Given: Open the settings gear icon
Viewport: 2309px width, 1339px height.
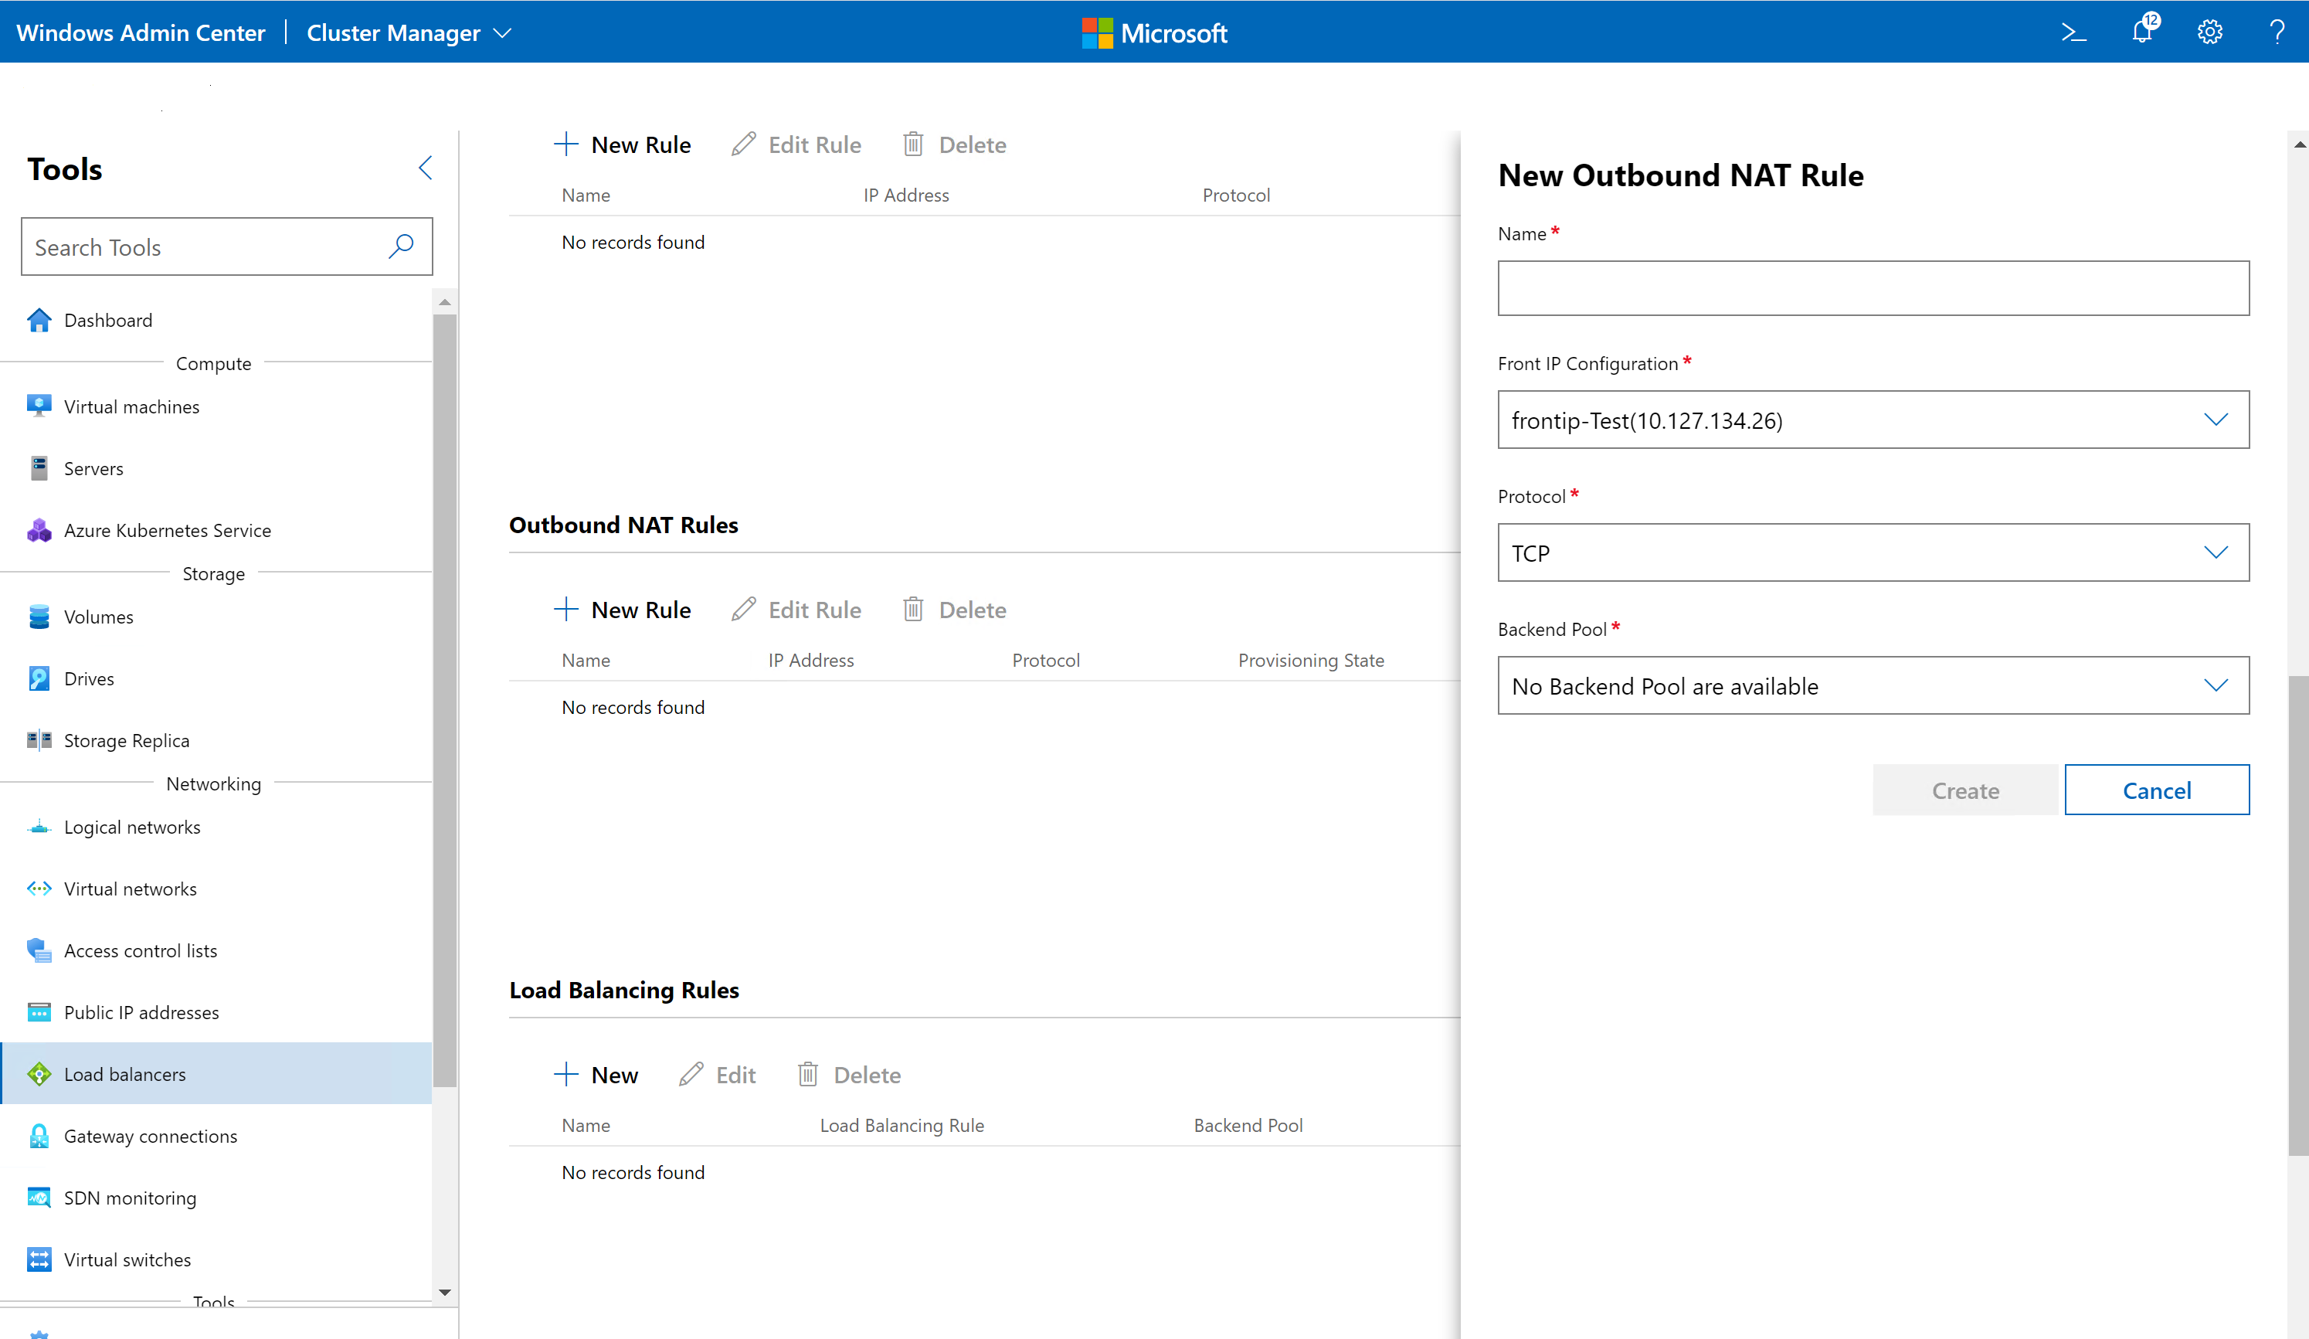Looking at the screenshot, I should [2210, 32].
